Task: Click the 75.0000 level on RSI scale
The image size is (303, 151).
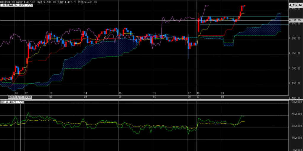Action: (295, 114)
